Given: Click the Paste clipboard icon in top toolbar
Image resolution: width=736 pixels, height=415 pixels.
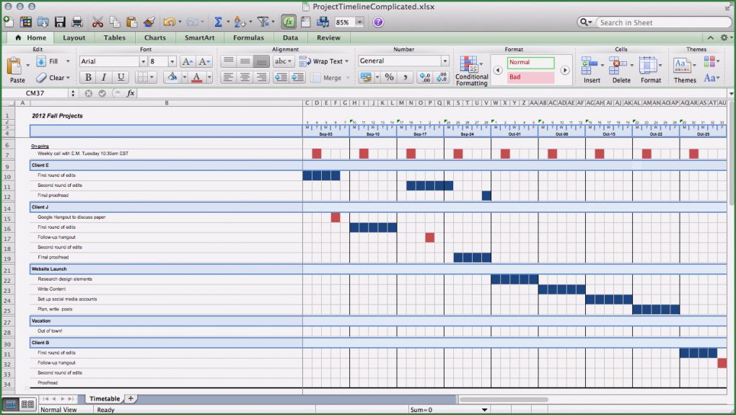Looking at the screenshot, I should [x=132, y=22].
